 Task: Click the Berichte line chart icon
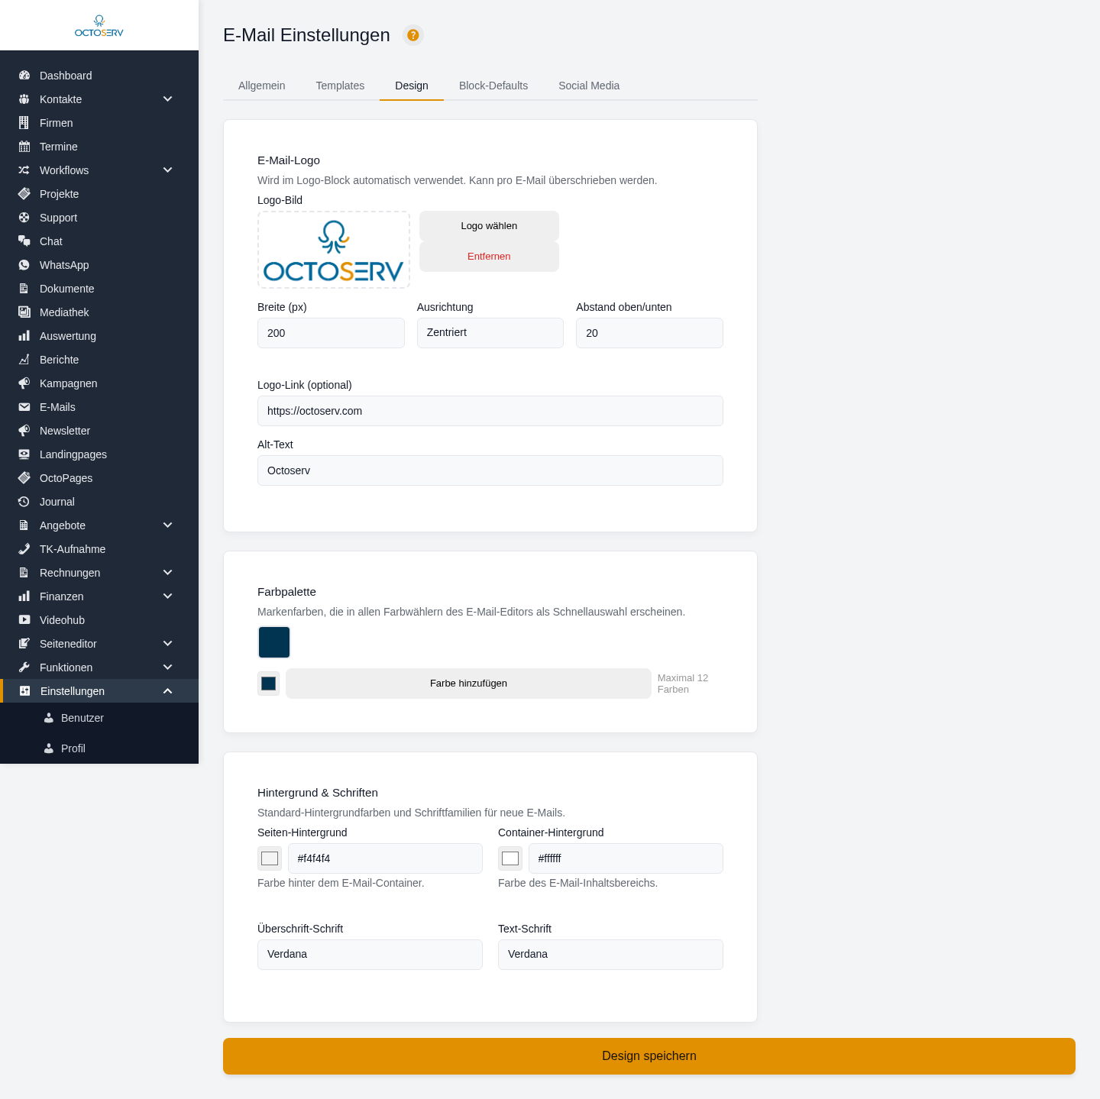[24, 360]
